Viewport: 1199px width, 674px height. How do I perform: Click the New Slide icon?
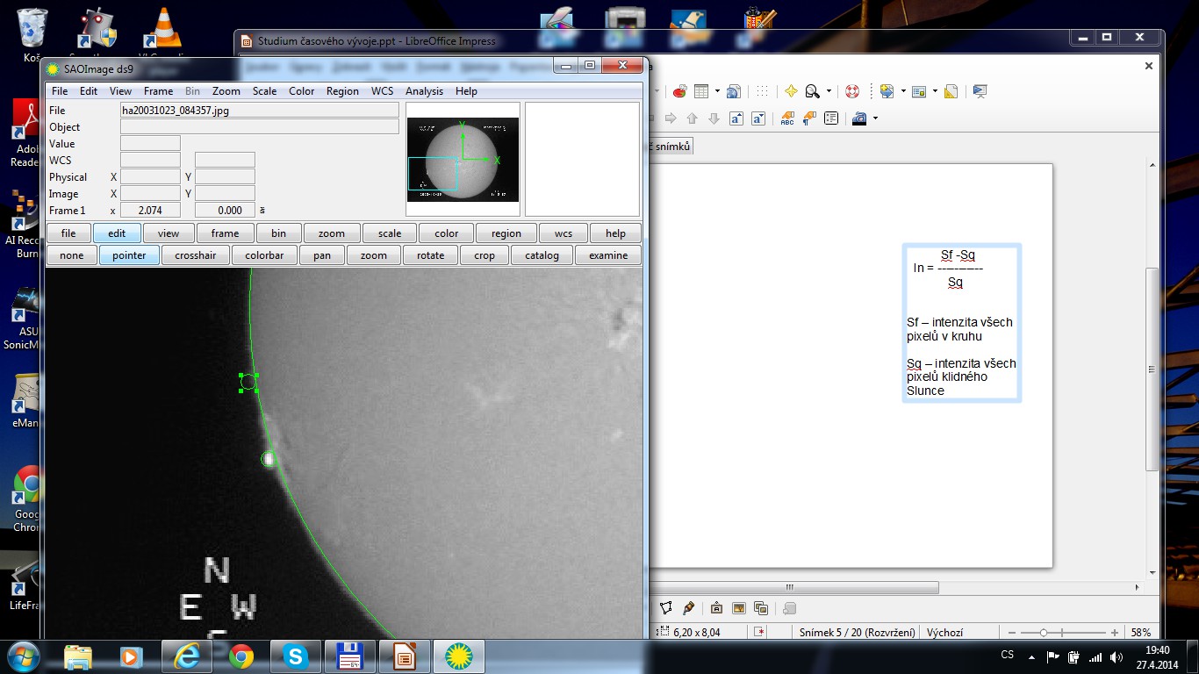pyautogui.click(x=887, y=91)
